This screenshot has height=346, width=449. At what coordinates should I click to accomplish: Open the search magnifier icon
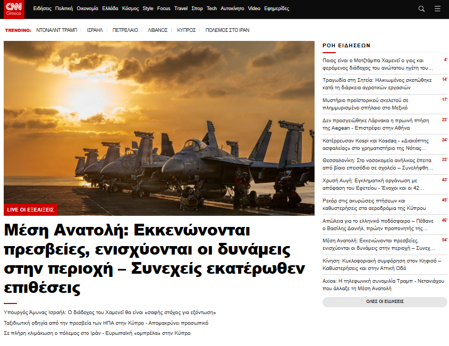(421, 9)
